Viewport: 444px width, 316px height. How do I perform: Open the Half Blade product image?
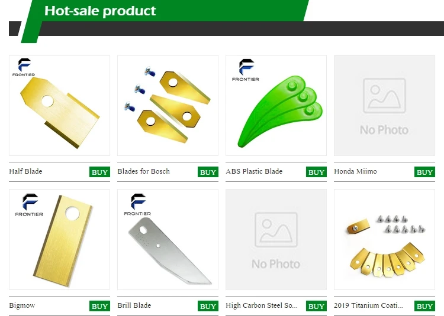pos(59,105)
